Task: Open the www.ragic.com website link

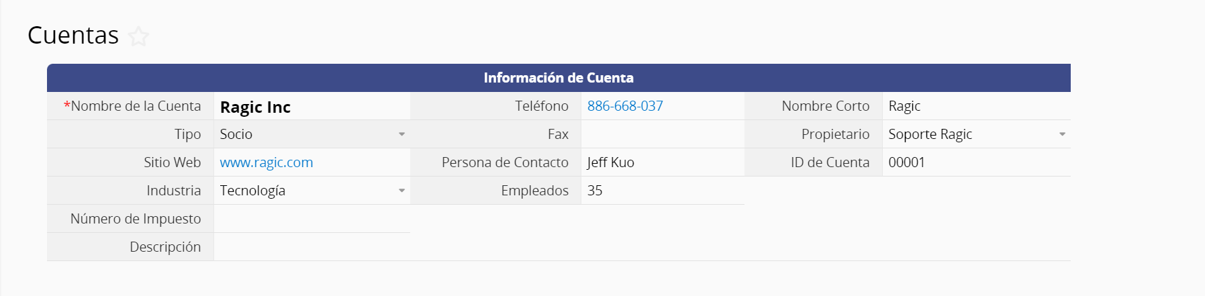Action: point(267,162)
